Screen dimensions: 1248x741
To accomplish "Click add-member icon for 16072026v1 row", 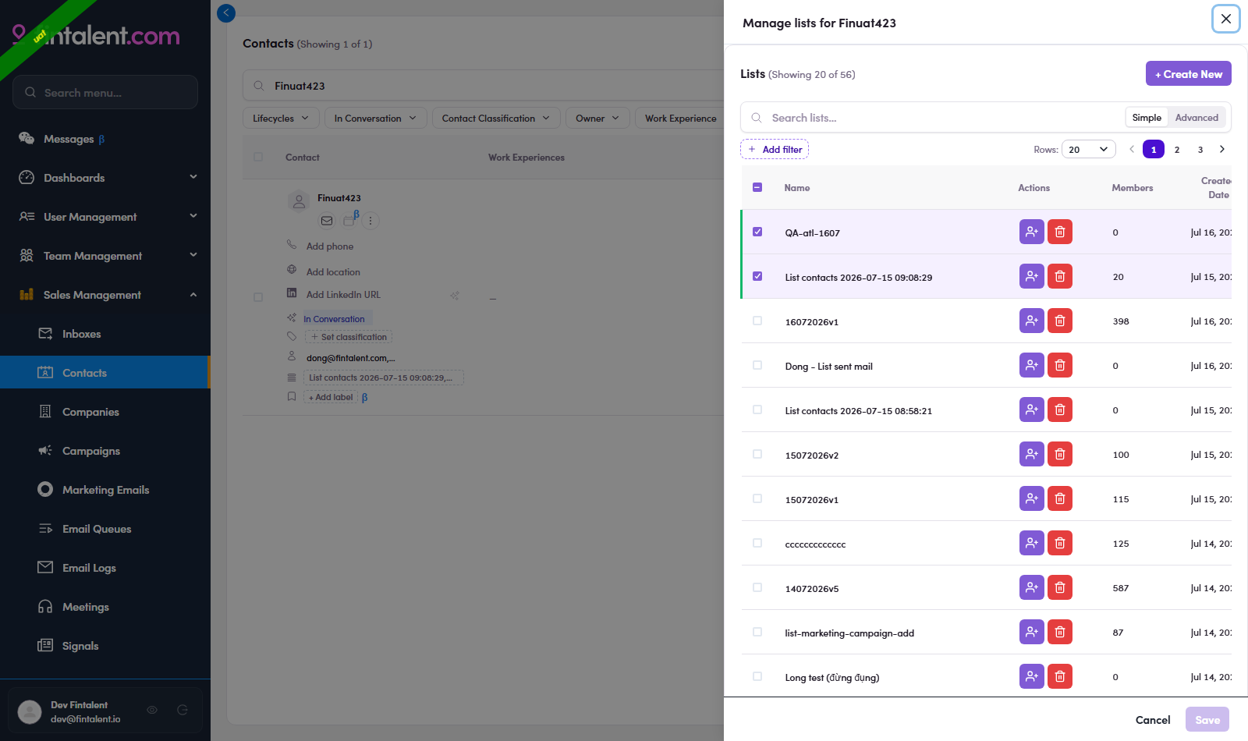I will point(1031,321).
